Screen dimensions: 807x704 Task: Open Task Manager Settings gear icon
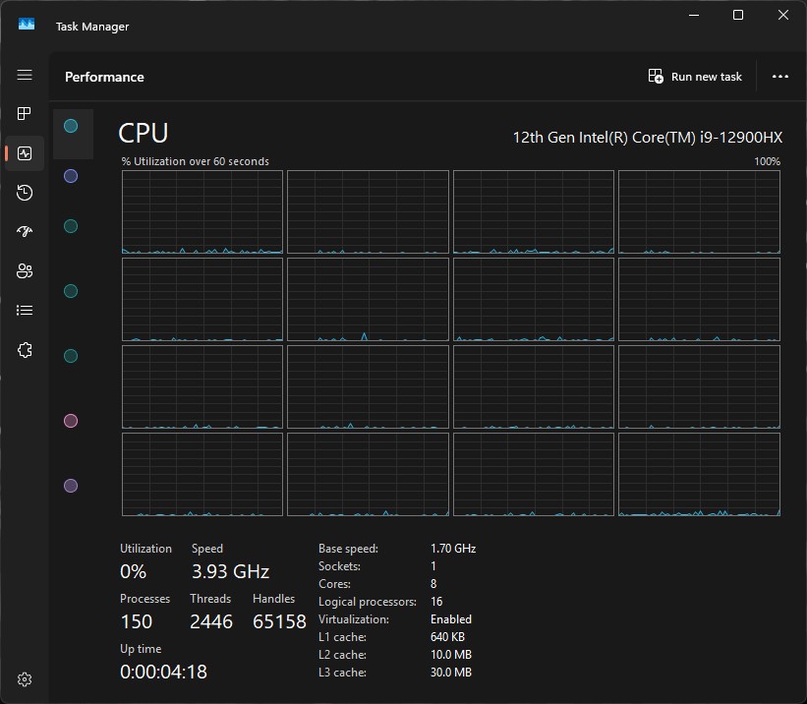[x=25, y=679]
